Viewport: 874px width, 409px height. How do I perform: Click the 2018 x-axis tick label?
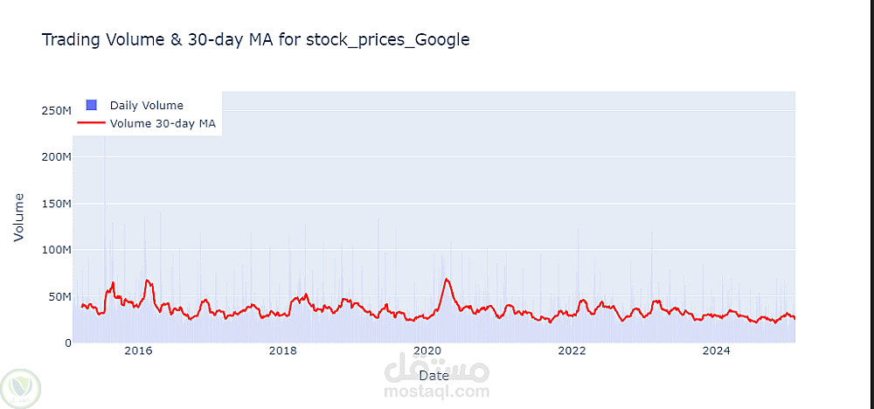282,351
